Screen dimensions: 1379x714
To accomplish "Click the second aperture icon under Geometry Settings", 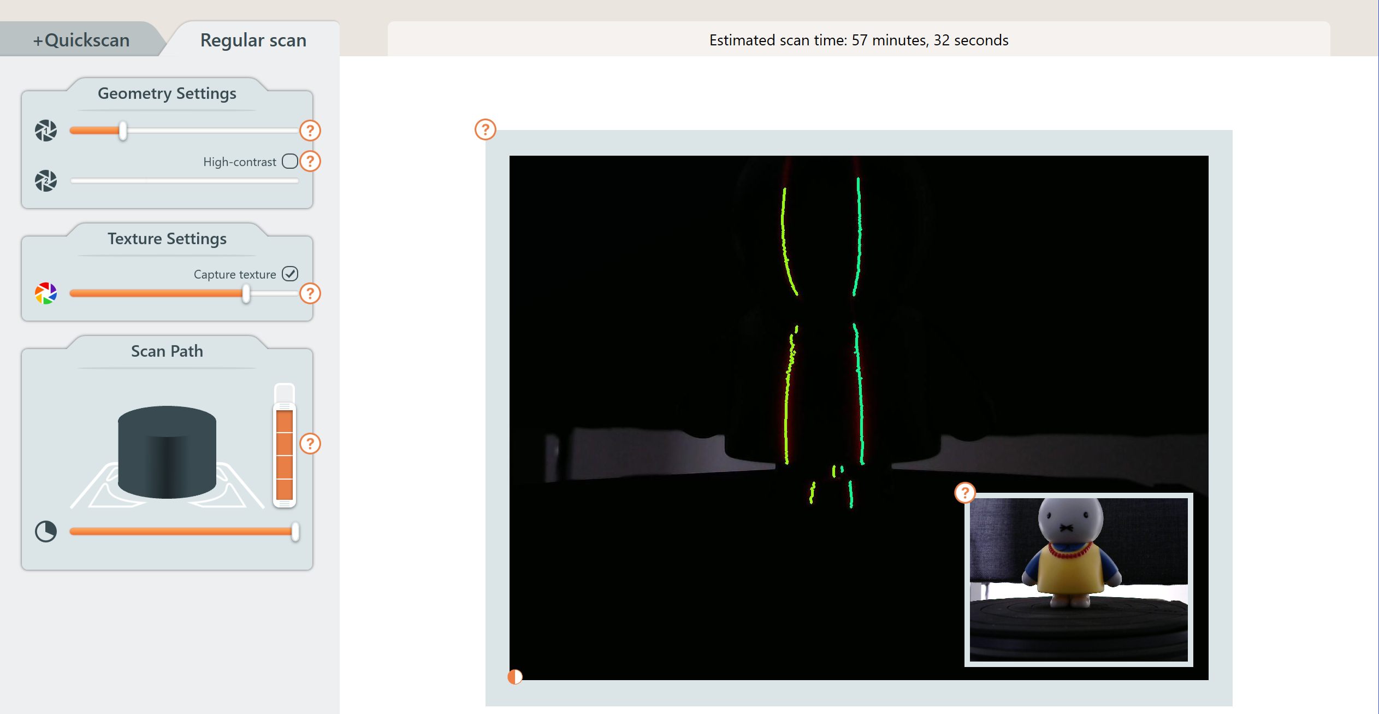I will click(x=46, y=180).
